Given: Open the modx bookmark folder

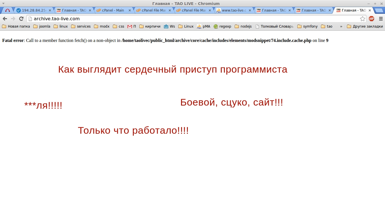Looking at the screenshot, I should coord(102,26).
